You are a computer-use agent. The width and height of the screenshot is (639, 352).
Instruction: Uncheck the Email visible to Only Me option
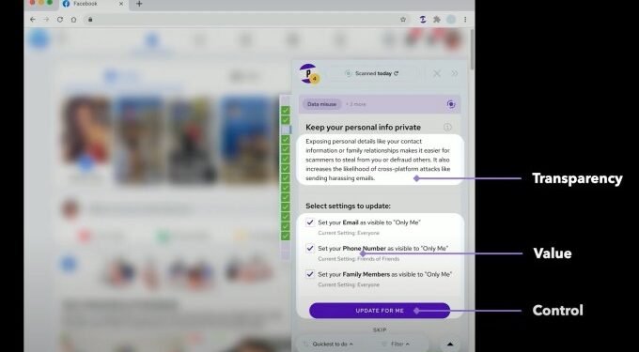310,222
